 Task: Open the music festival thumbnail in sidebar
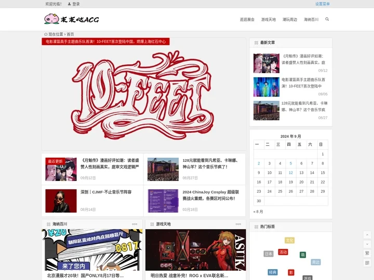[x=266, y=110]
